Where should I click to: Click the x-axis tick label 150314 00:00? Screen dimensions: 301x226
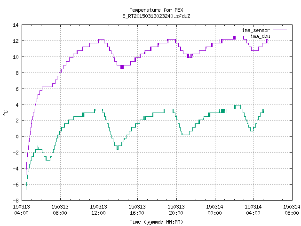pos(214,210)
